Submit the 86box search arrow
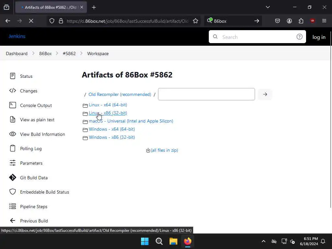Screen dimensions: 332x249 [257, 21]
